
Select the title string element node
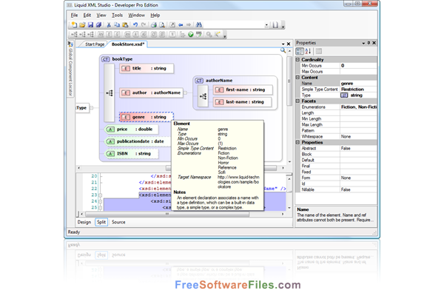tap(147, 69)
